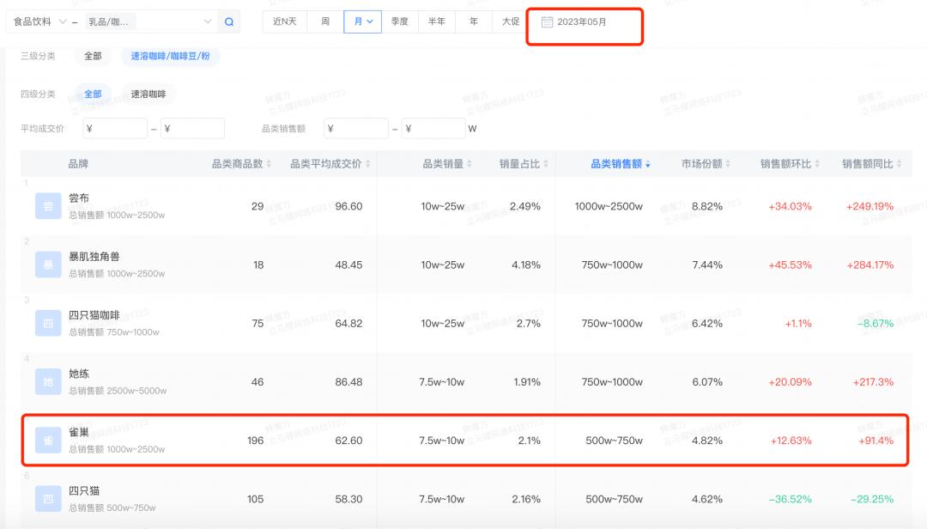This screenshot has height=529, width=927.
Task: Select 速溶咖啡/咖啡豆/粉 category filter
Action: [x=170, y=56]
